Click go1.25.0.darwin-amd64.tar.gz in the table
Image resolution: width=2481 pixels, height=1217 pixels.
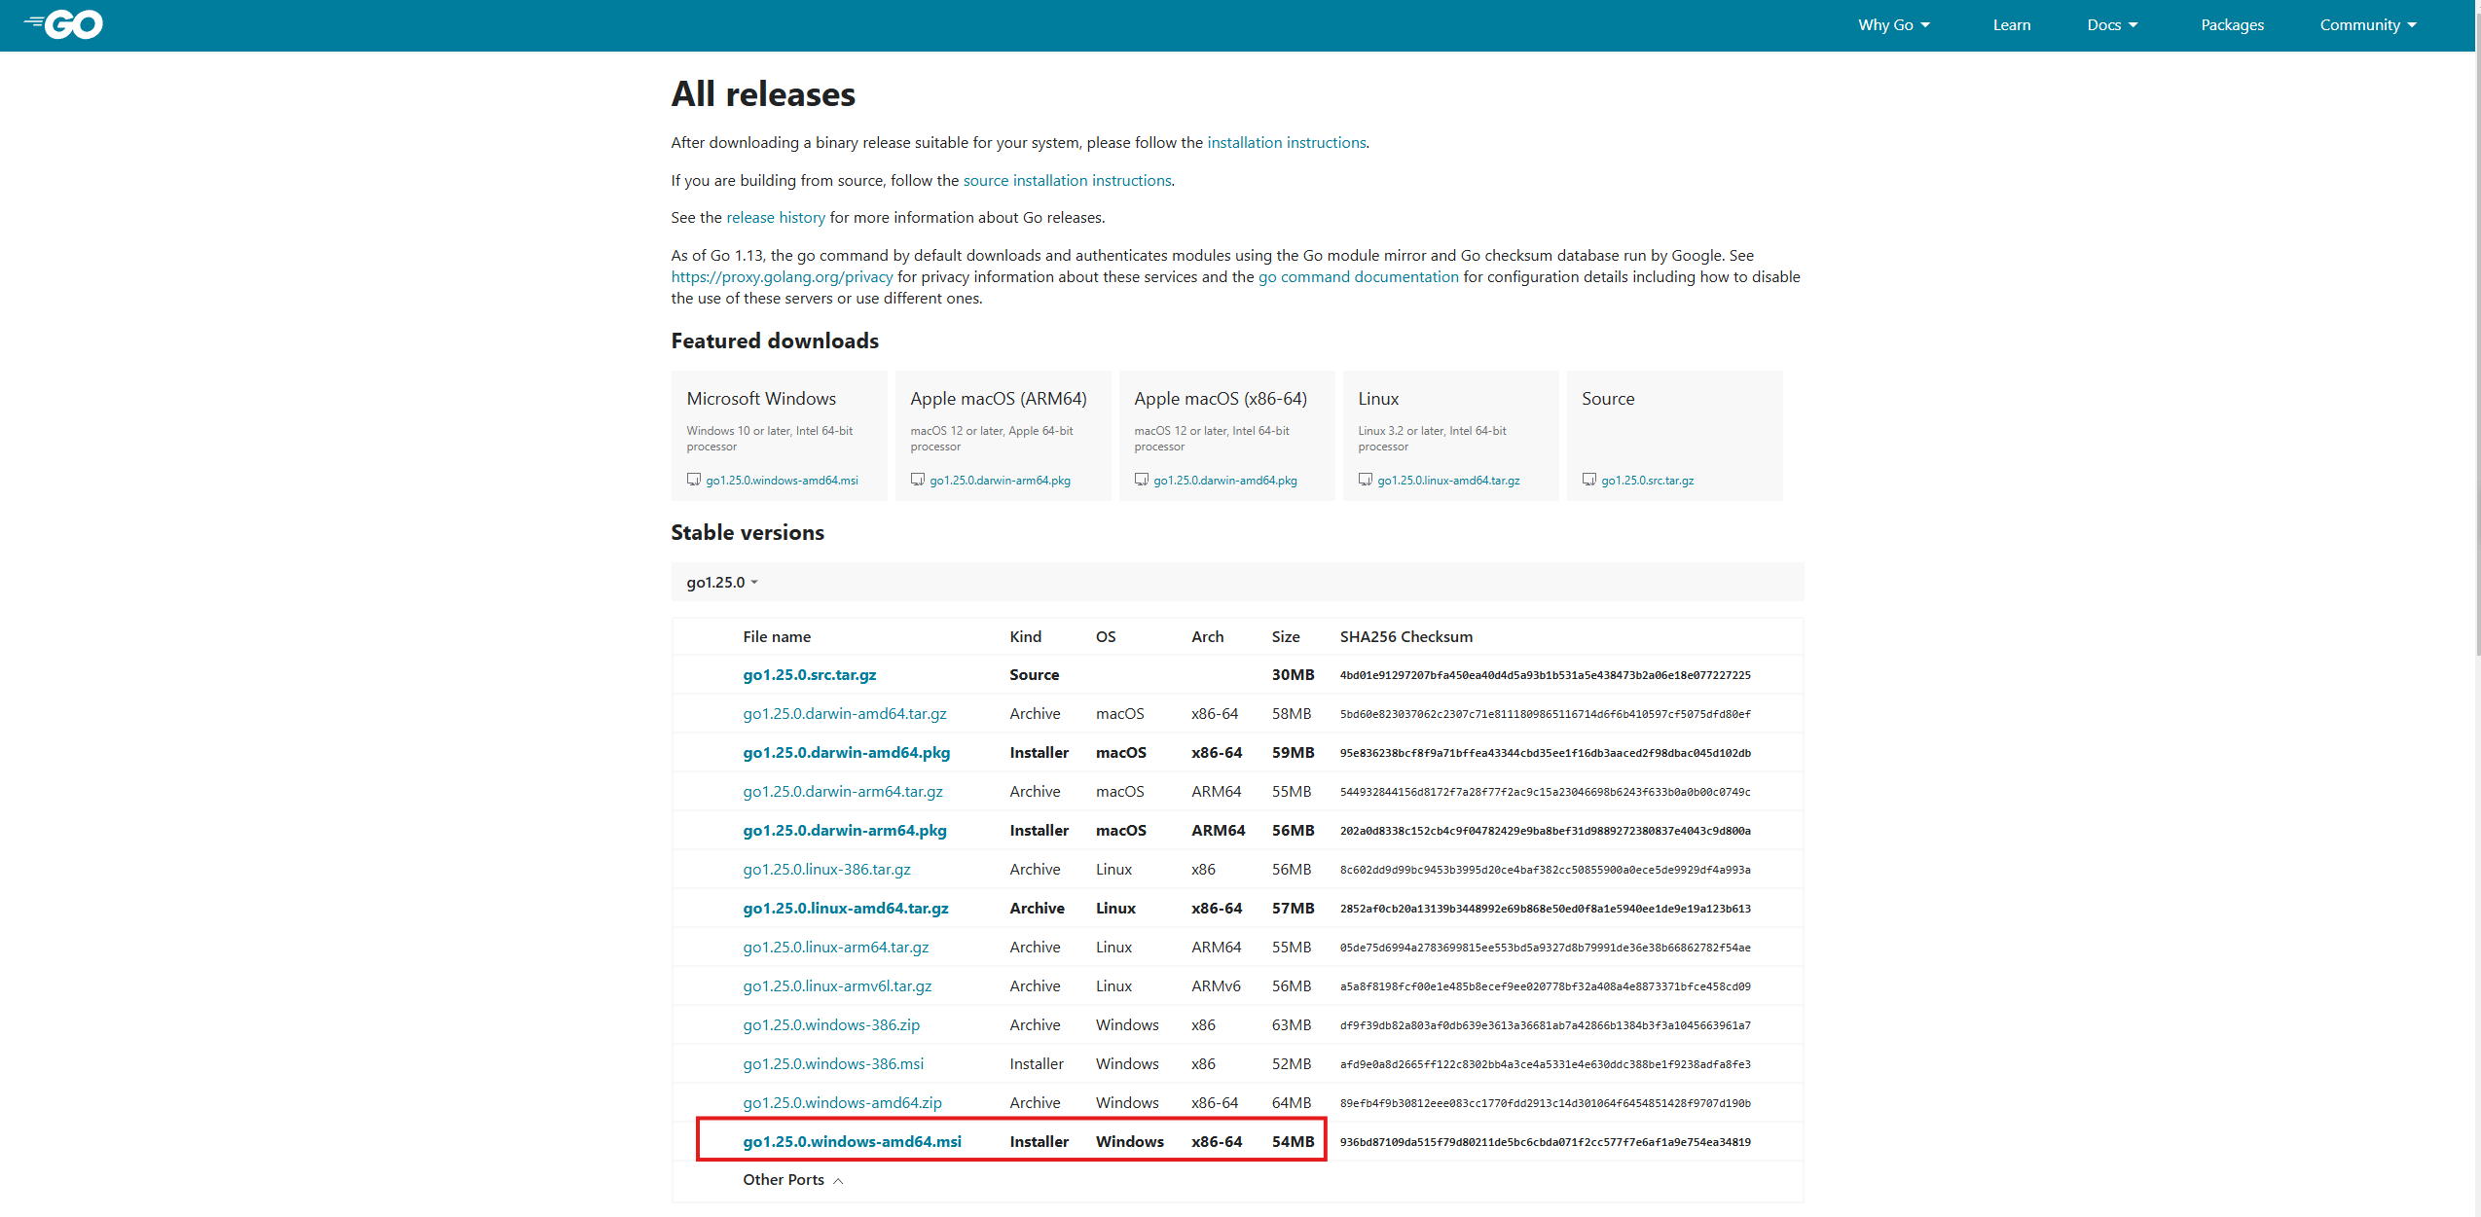point(845,714)
